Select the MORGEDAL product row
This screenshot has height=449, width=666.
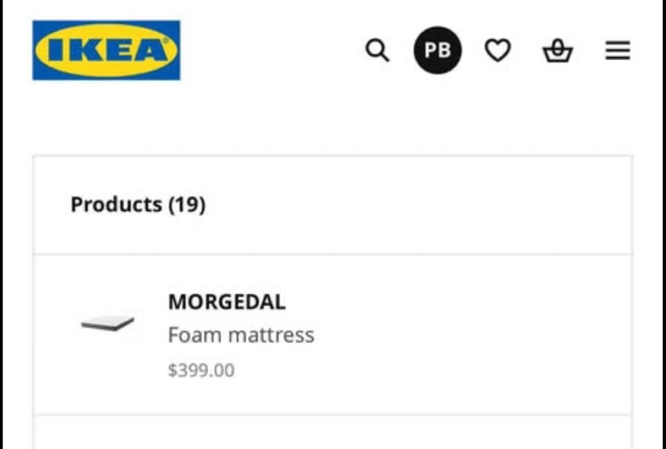point(333,335)
